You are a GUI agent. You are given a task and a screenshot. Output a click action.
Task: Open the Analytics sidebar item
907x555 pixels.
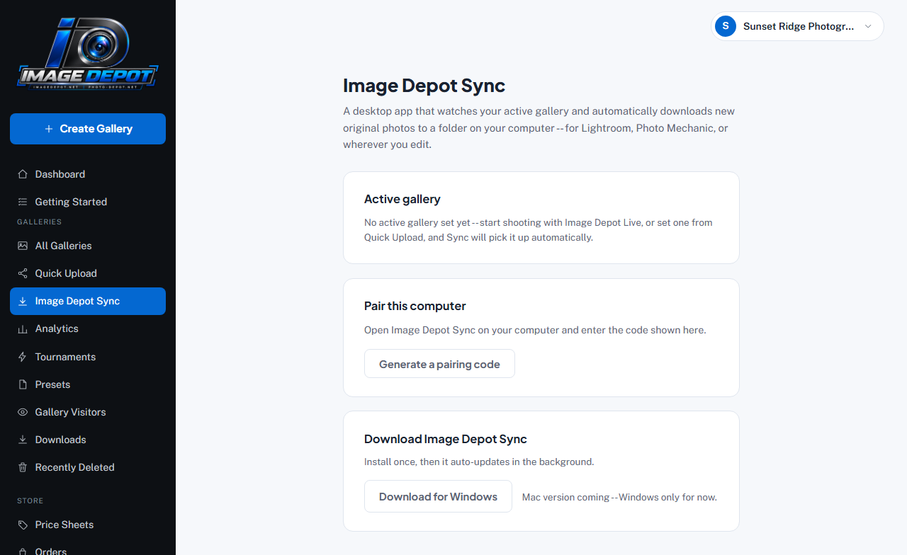[88, 328]
